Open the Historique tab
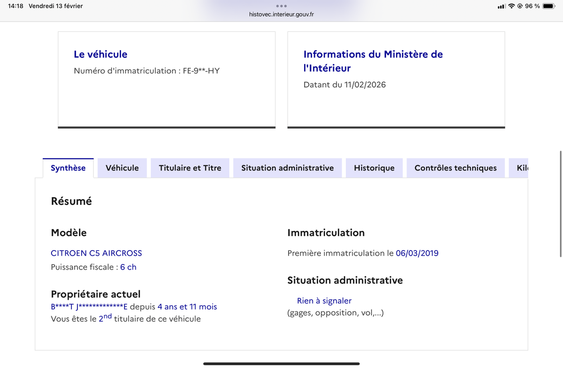Viewport: 563px width, 369px height. [374, 168]
